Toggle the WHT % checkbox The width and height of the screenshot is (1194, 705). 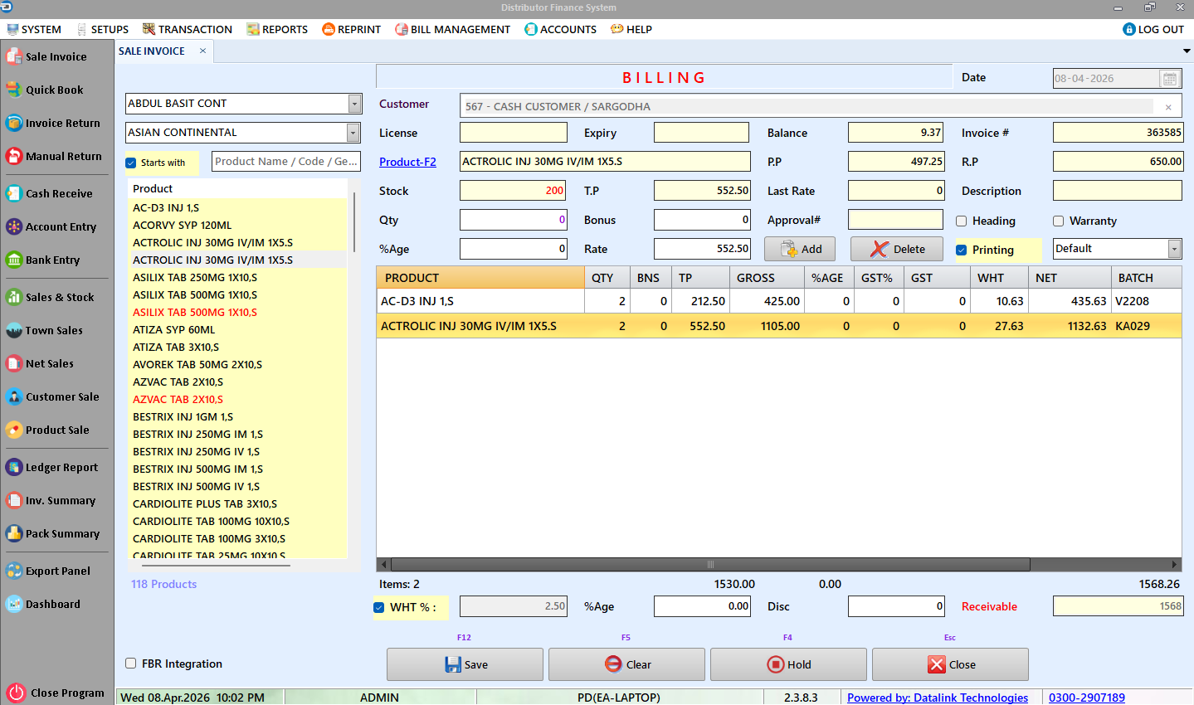point(379,607)
